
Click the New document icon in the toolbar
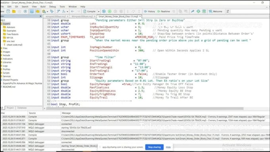[8, 12]
